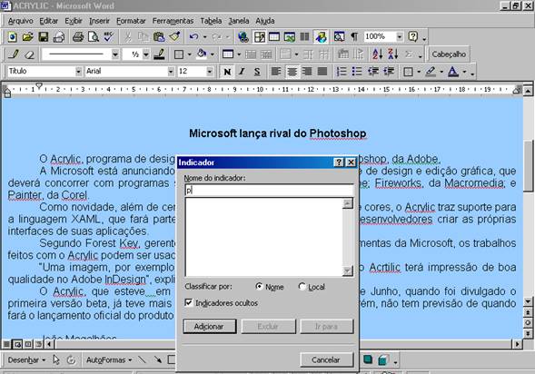Click the Undo arrow icon

point(193,37)
